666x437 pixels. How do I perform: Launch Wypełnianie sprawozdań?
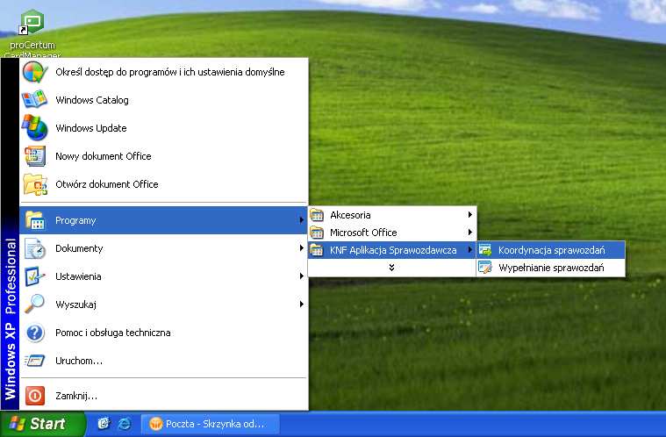point(551,268)
